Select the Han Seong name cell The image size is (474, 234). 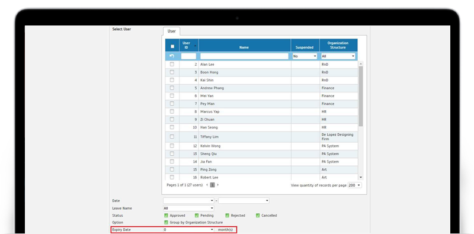point(245,127)
